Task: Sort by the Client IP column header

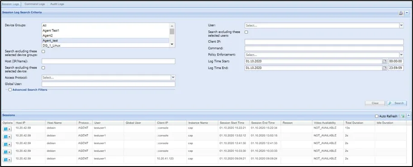Action: [171, 123]
